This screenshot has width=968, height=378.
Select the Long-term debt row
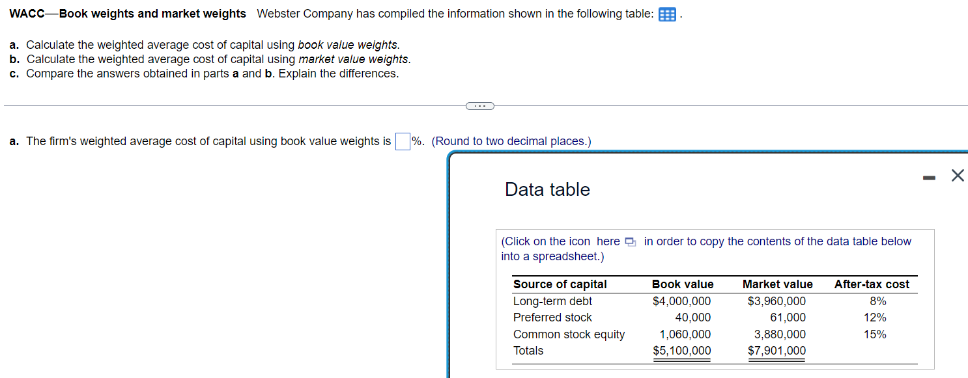[x=552, y=301]
